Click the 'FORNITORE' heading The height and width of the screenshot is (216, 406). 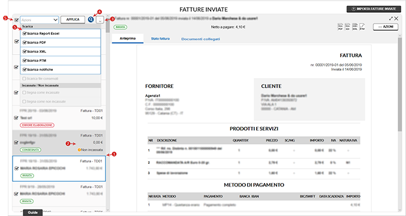[x=160, y=86]
